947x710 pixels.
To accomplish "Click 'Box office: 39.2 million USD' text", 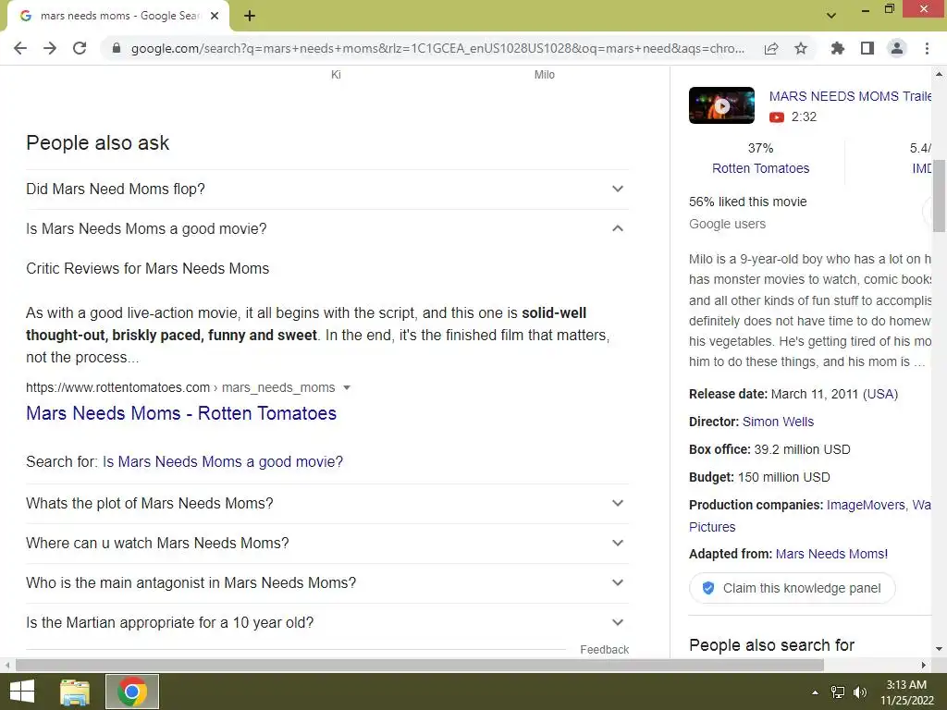I will point(769,449).
